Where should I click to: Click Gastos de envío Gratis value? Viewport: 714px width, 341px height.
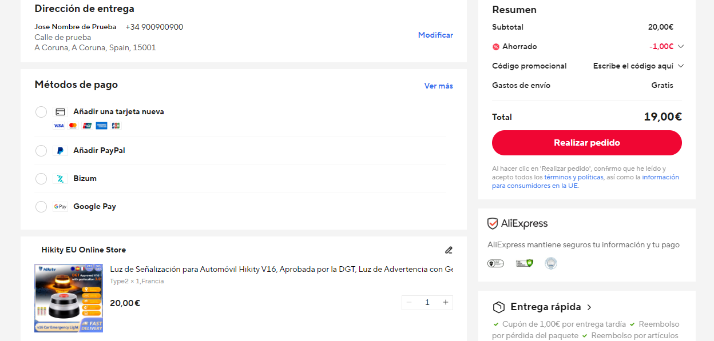click(662, 86)
